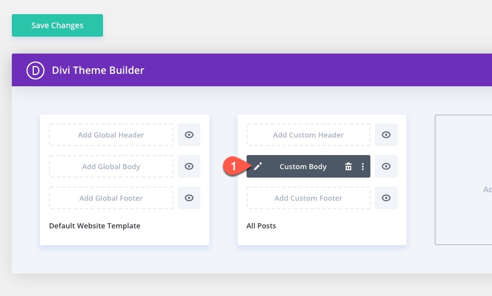The width and height of the screenshot is (492, 296).
Task: Click the Default Website Template label
Action: (95, 226)
